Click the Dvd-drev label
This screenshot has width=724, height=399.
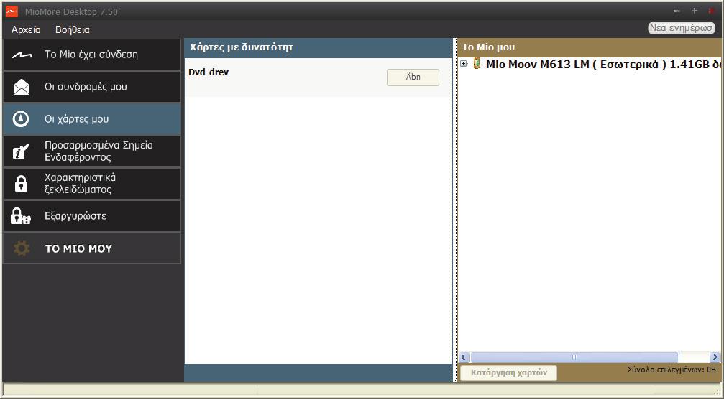point(209,72)
